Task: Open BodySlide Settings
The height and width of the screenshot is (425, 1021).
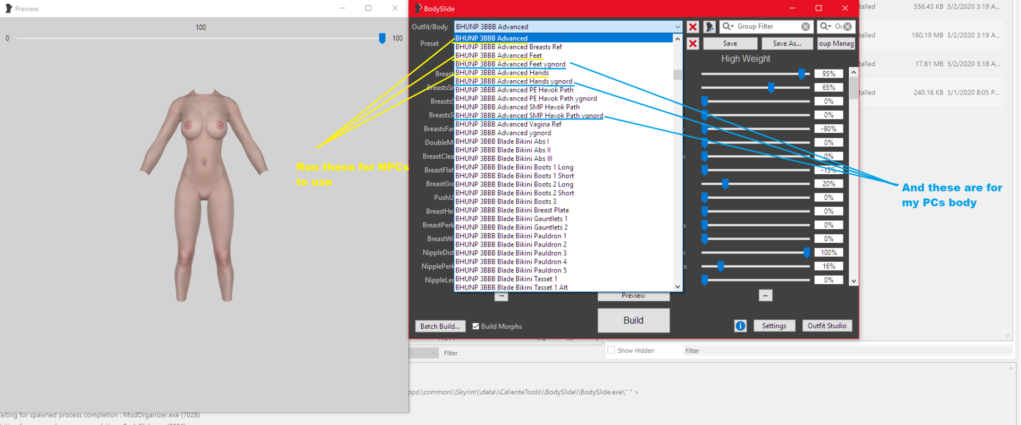Action: (774, 326)
